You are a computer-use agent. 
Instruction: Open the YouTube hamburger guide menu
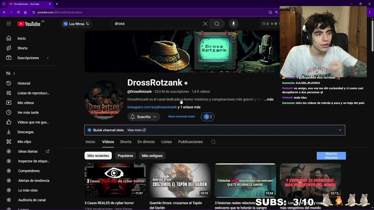pyautogui.click(x=9, y=24)
